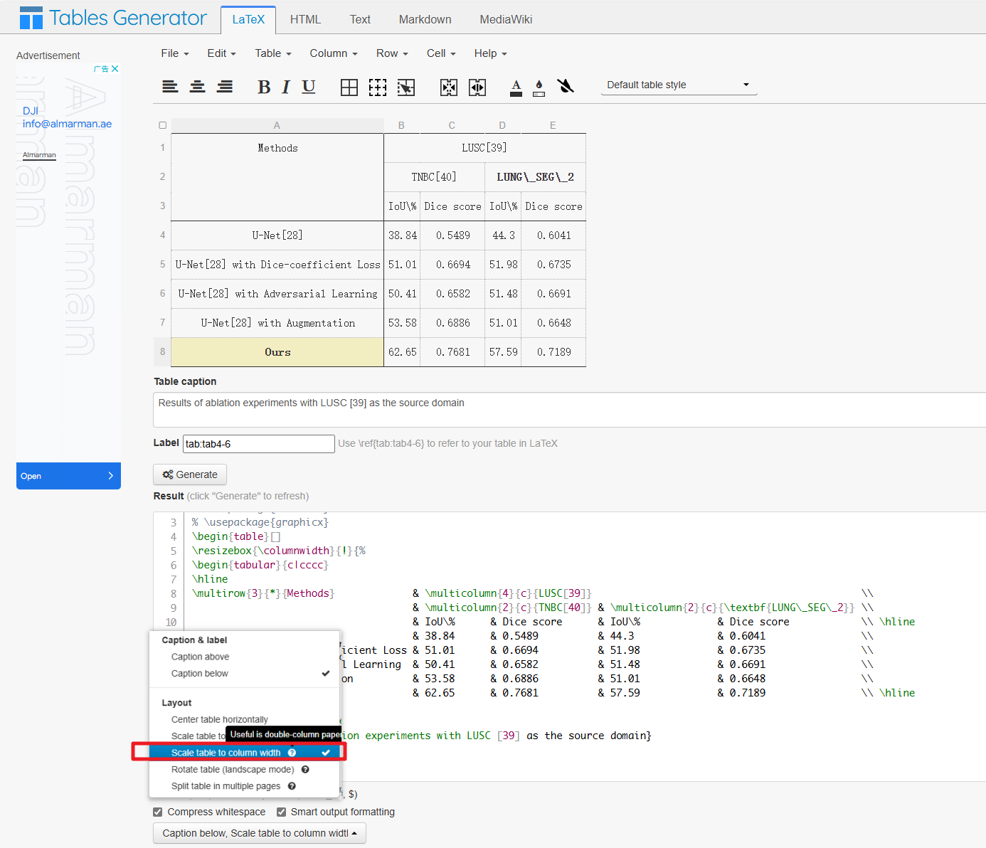Screen dimensions: 986x848
Task: Click the Tables Generator logo
Action: click(113, 18)
